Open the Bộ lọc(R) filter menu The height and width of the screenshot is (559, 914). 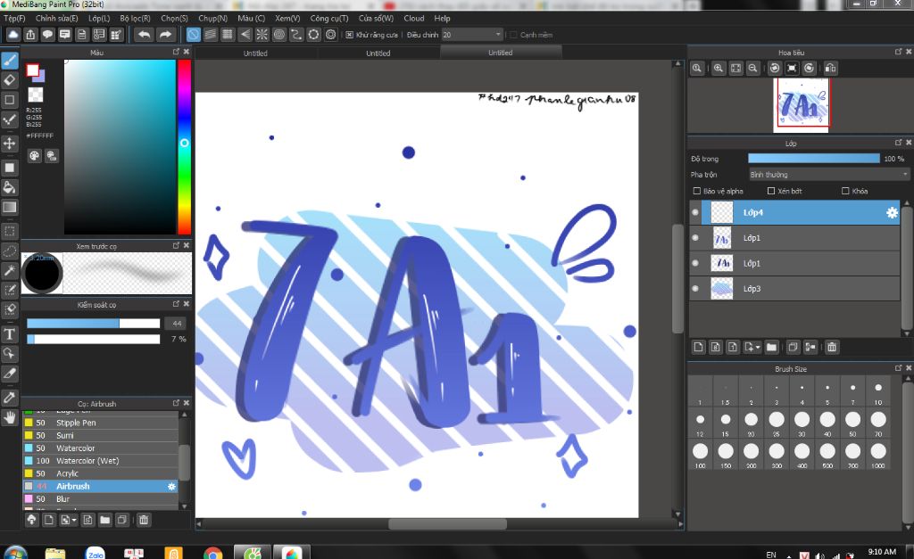136,19
